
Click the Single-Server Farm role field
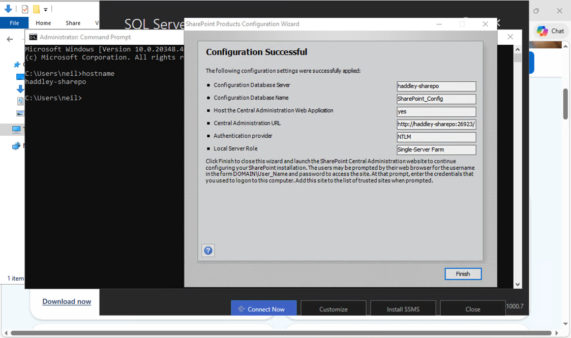[436, 150]
